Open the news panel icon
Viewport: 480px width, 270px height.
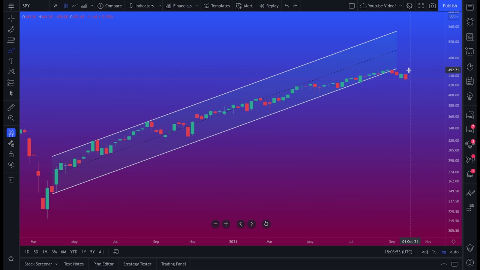pyautogui.click(x=470, y=37)
